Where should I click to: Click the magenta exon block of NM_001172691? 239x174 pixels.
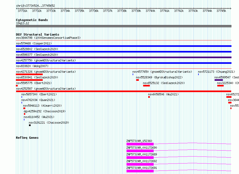(x=140, y=171)
